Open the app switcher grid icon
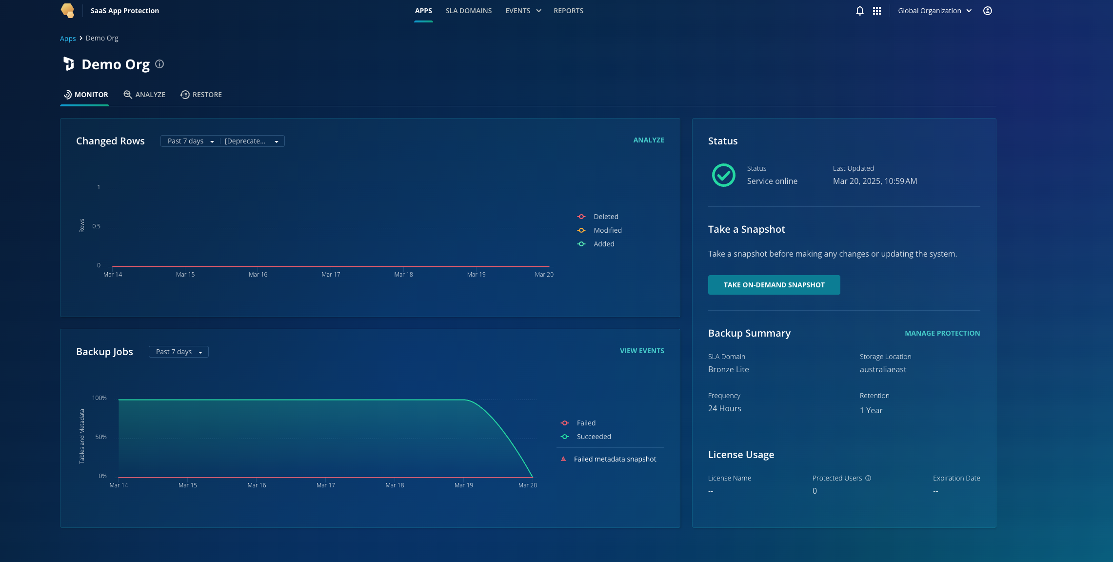The height and width of the screenshot is (562, 1113). pos(877,11)
